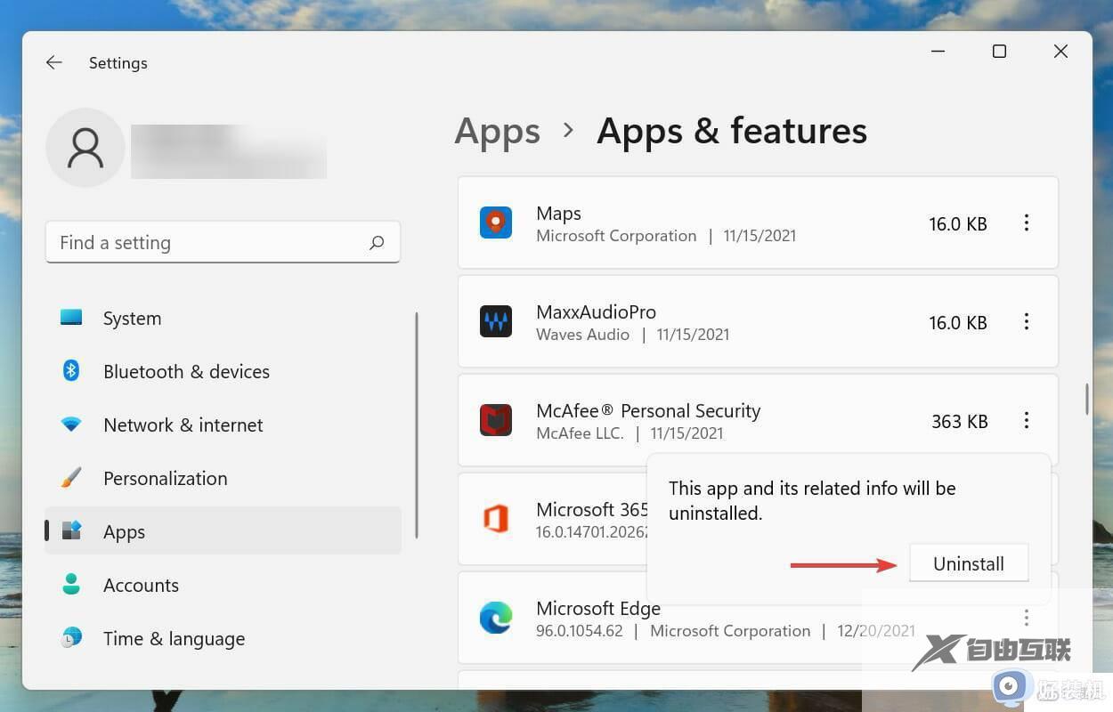Select System in the sidebar
This screenshot has height=712, width=1113.
tap(132, 318)
